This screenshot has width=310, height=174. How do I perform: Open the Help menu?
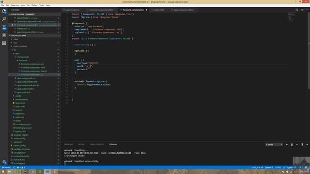point(48,5)
